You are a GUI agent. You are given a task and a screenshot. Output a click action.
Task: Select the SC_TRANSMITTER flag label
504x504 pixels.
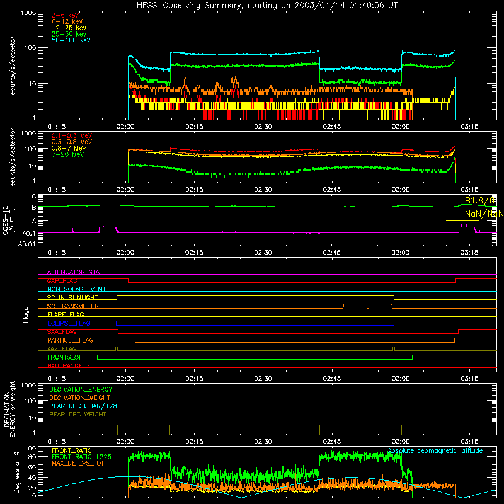73,306
